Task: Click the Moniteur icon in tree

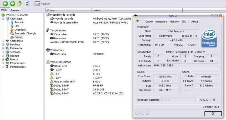Action: (7, 45)
